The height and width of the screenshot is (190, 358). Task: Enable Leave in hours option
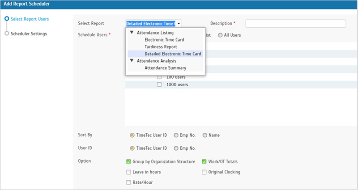128,172
